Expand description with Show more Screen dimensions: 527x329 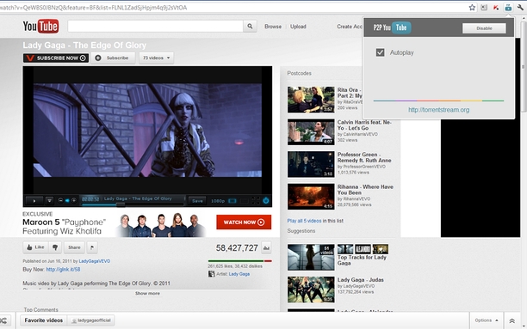click(x=147, y=294)
